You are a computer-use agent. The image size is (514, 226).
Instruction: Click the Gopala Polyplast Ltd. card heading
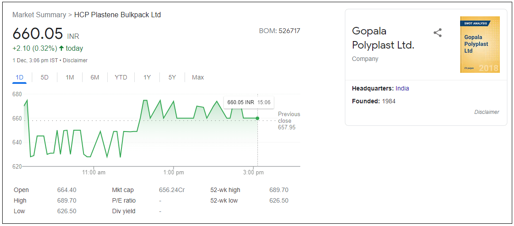(x=383, y=38)
